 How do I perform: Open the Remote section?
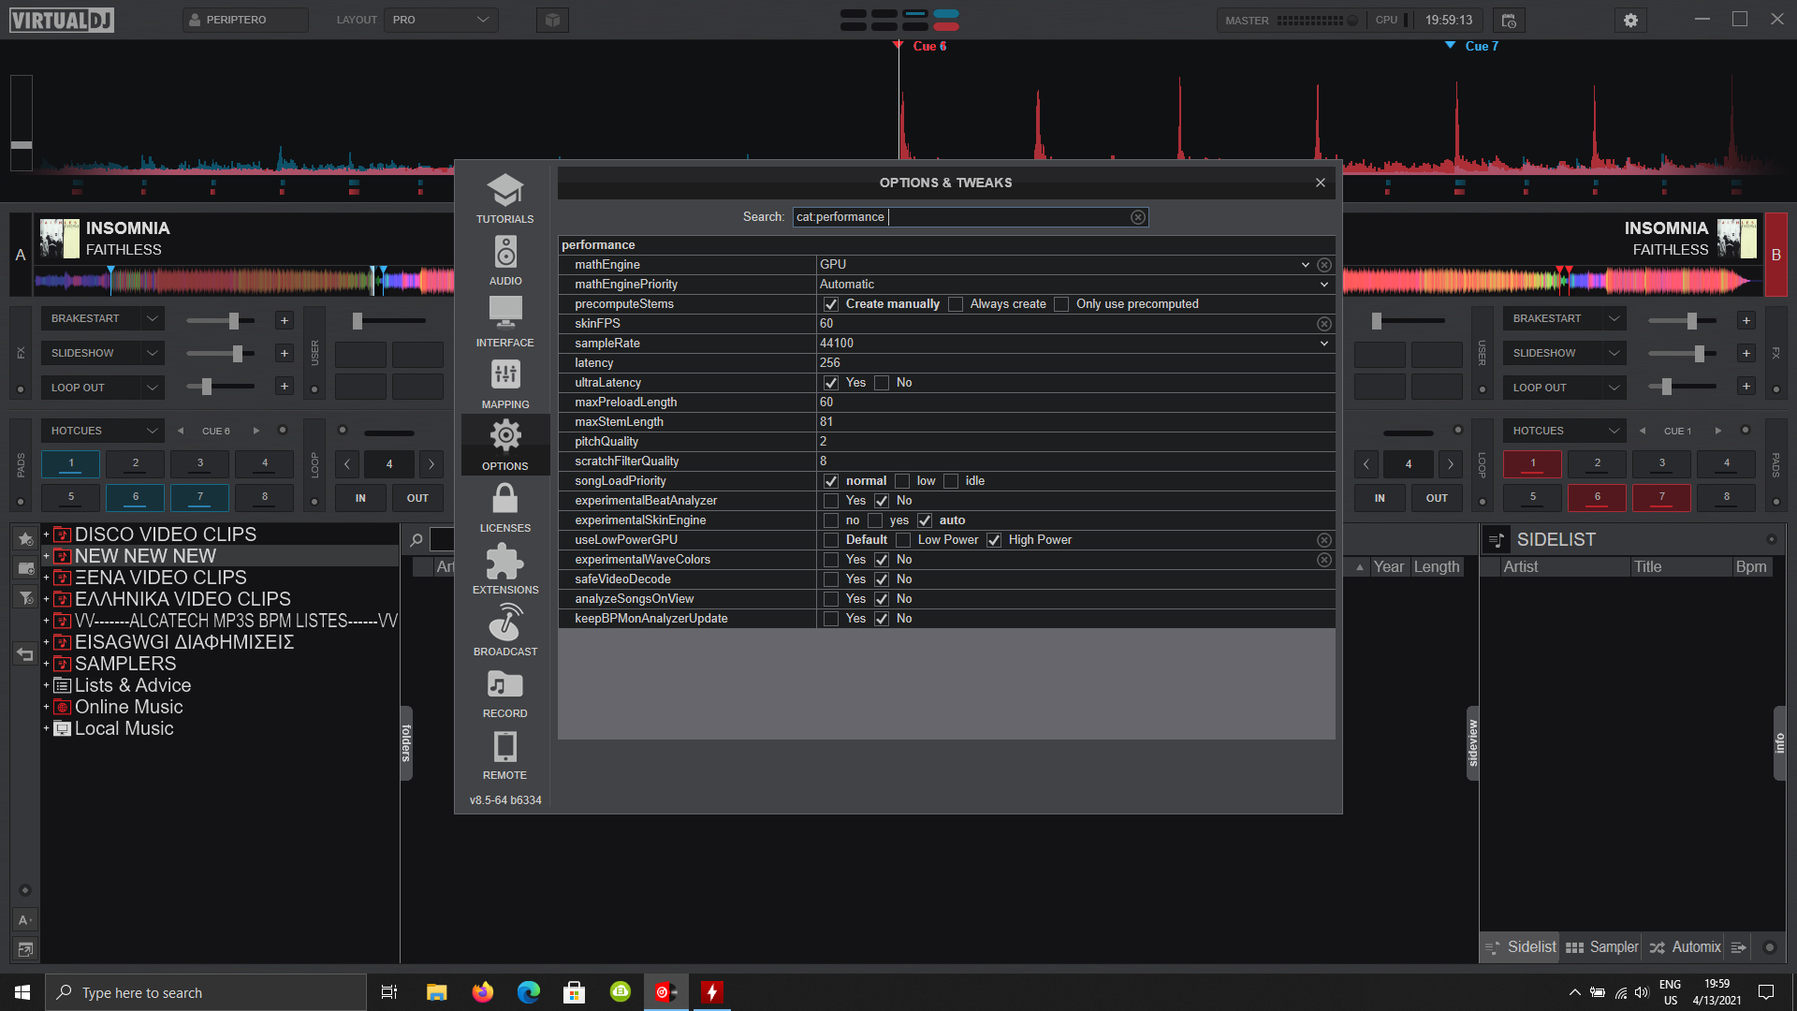504,755
